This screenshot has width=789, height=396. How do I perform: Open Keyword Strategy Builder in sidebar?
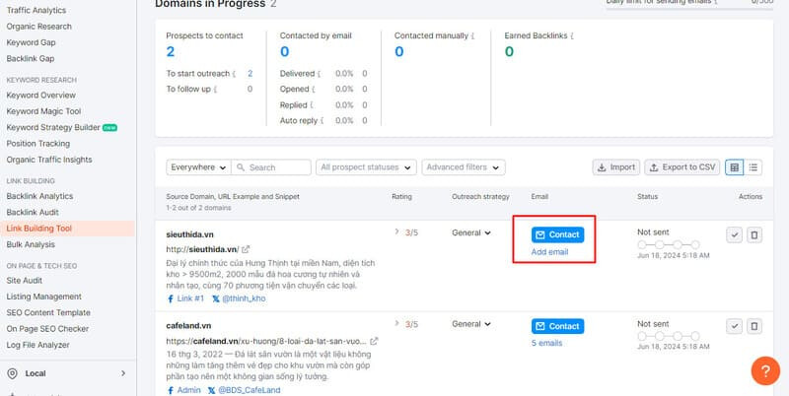[x=53, y=127]
